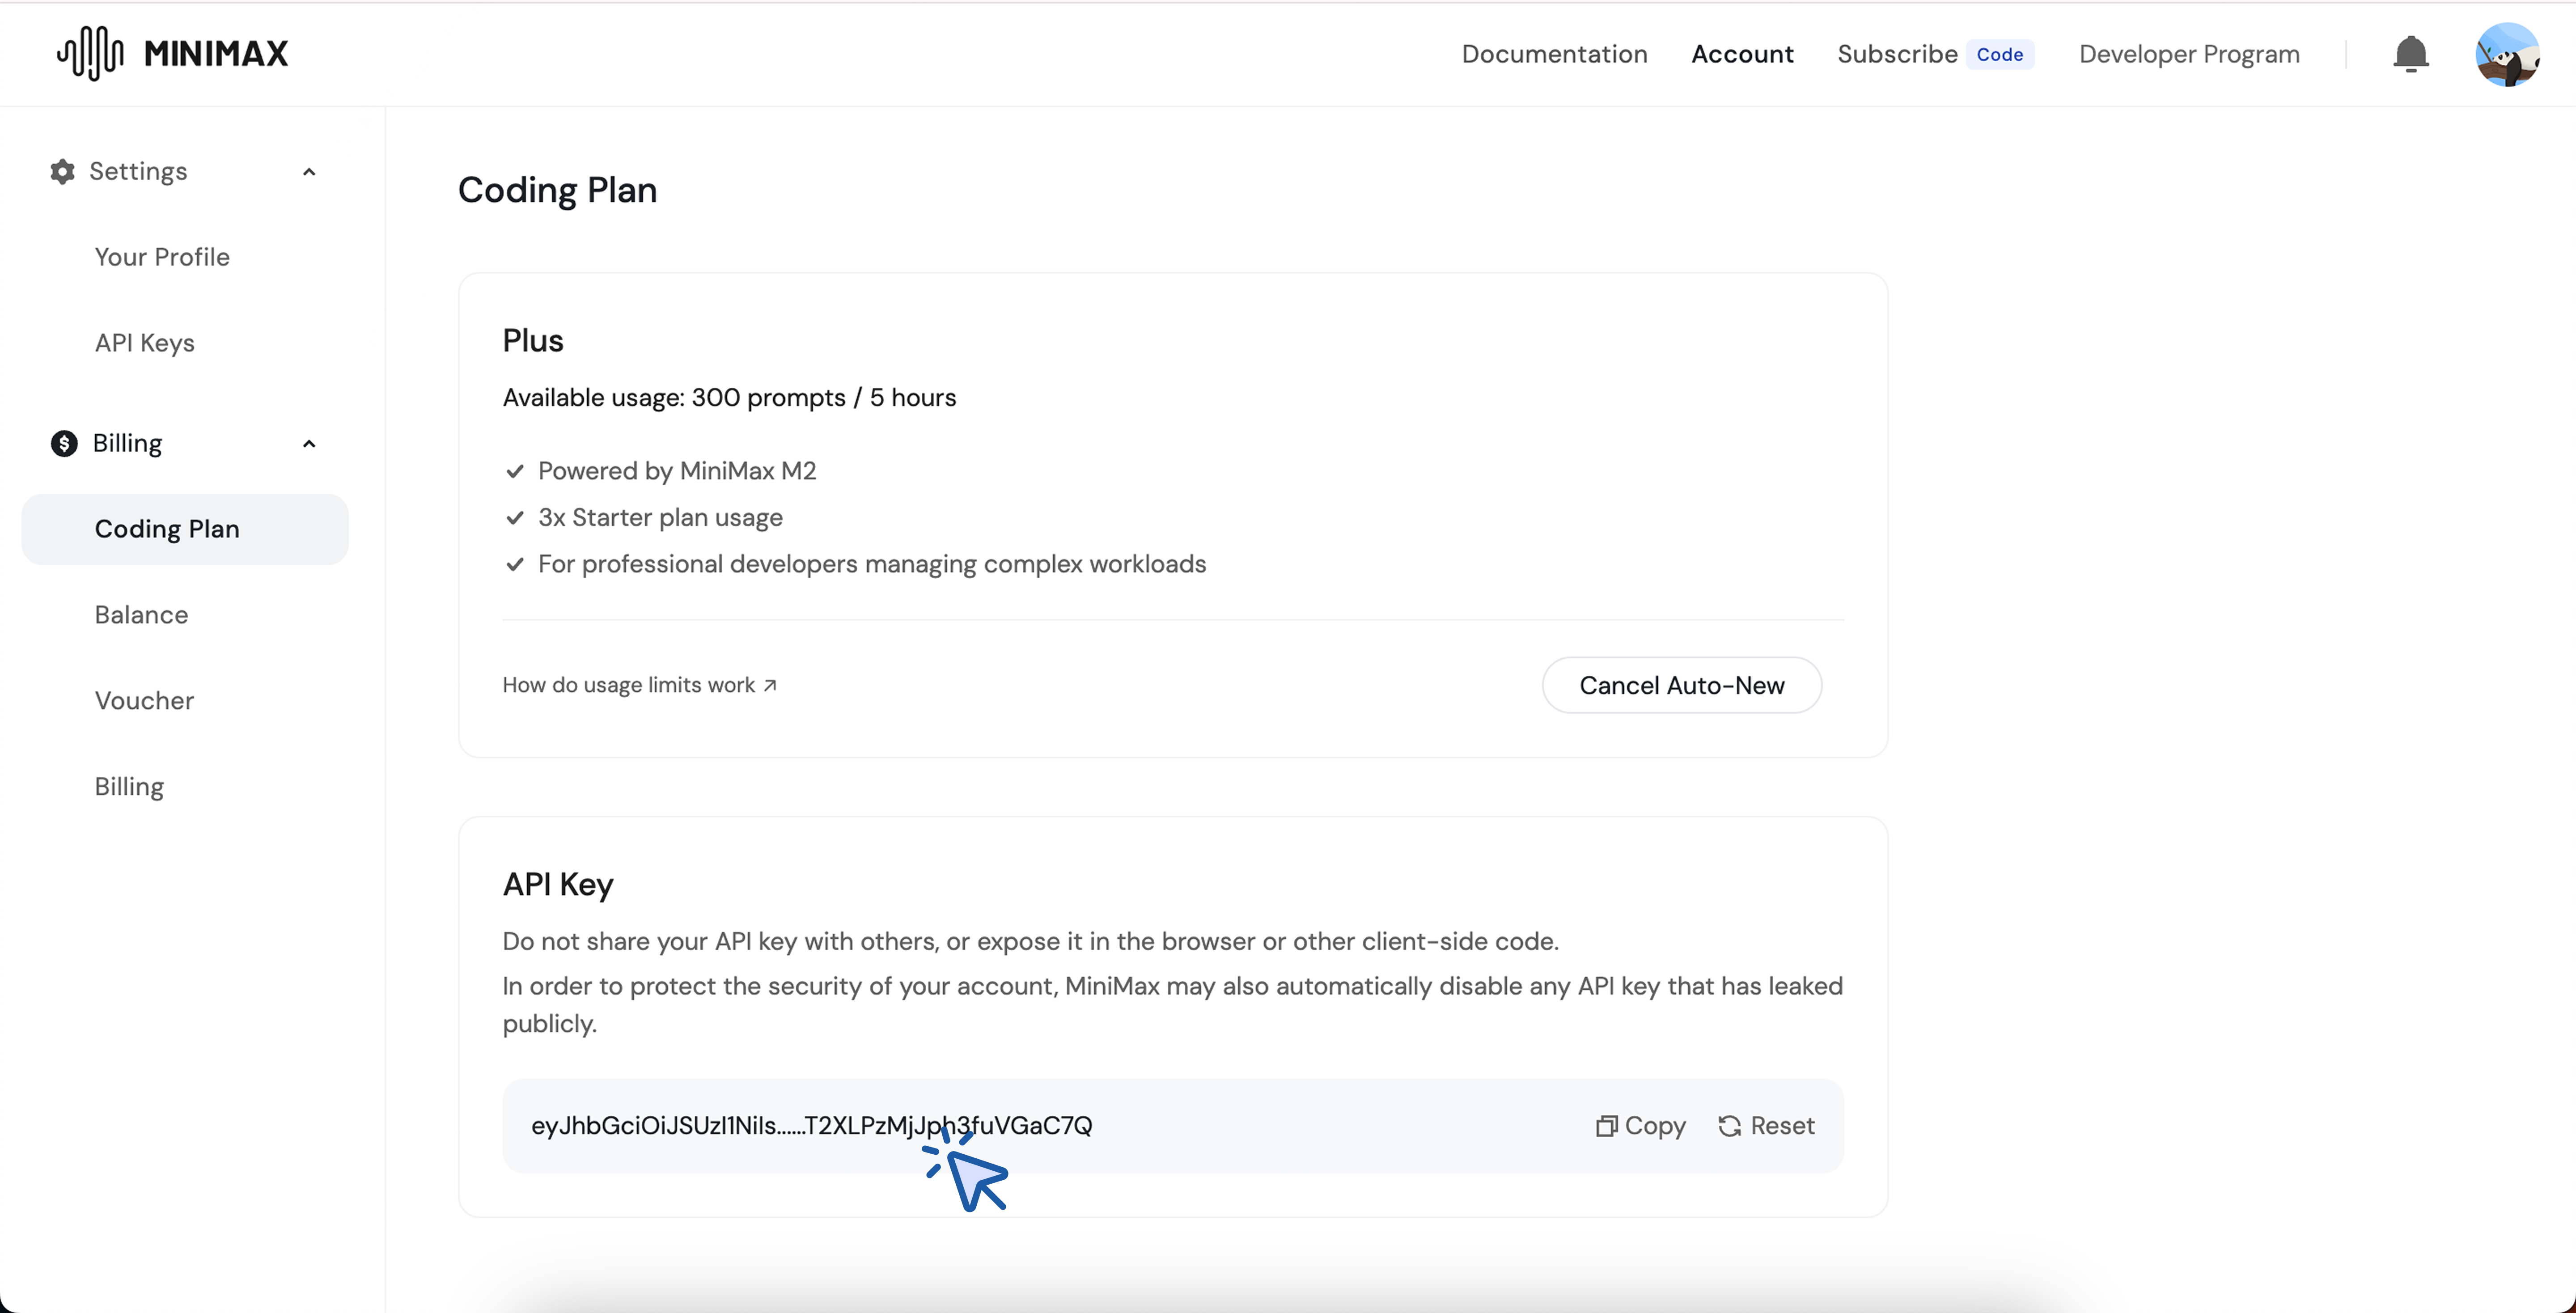Open the Balance sidebar item
This screenshot has width=2576, height=1313.
click(x=141, y=615)
